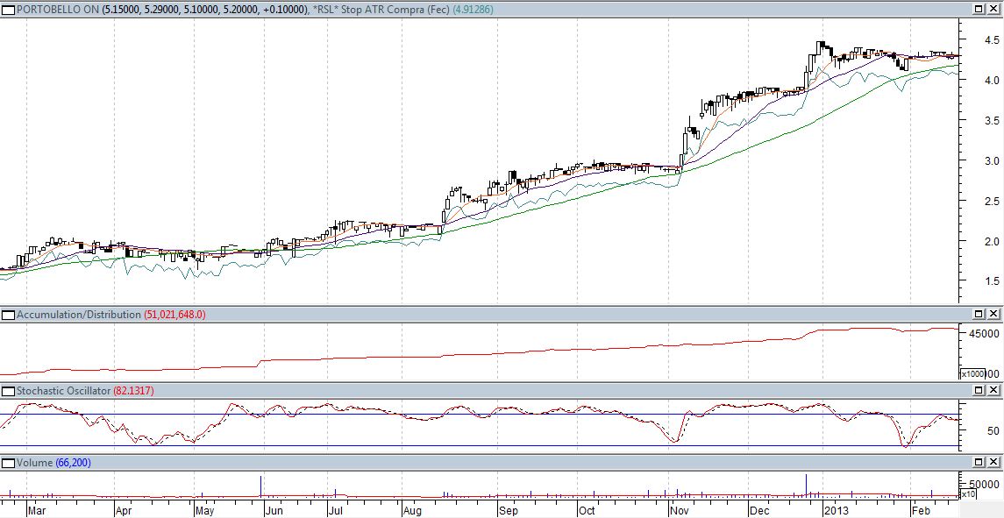Maximize the PORTOBELLO ON price panel
Viewport: 1004px width, 518px height.
[979, 9]
